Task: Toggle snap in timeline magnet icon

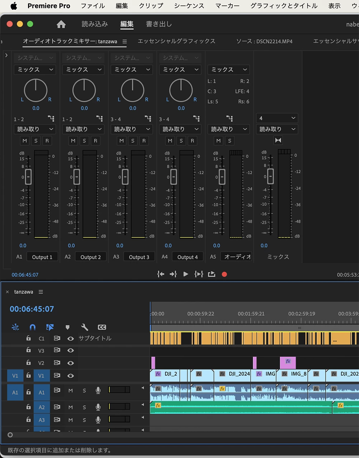Action: [x=33, y=327]
